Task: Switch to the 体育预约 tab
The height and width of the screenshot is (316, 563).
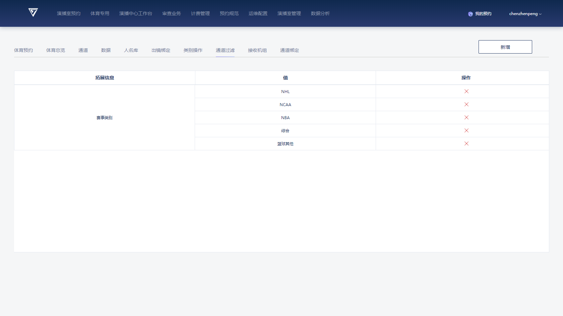Action: (x=23, y=50)
